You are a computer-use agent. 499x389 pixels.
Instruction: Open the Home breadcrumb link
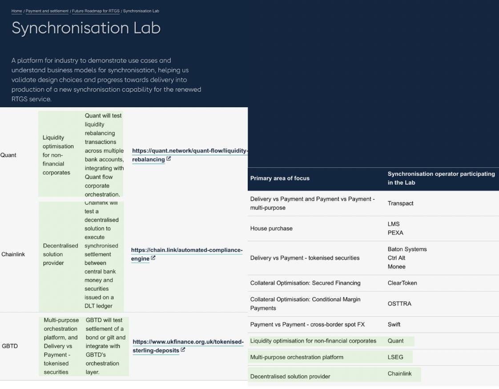coord(16,11)
